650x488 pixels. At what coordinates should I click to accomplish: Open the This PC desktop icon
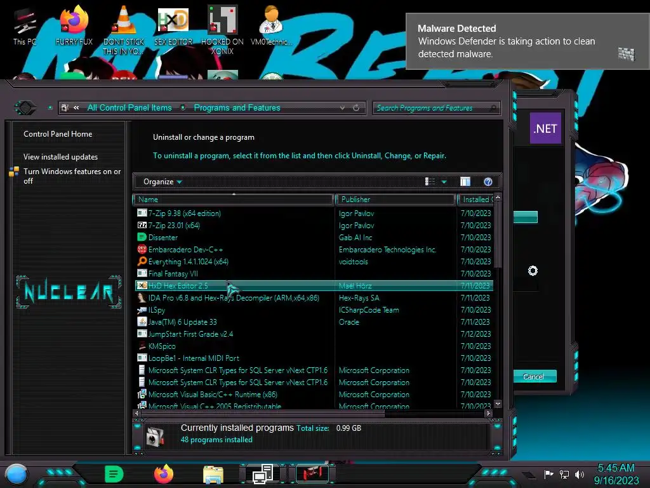25,27
